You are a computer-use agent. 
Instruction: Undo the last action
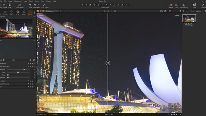pyautogui.click(x=35, y=5)
